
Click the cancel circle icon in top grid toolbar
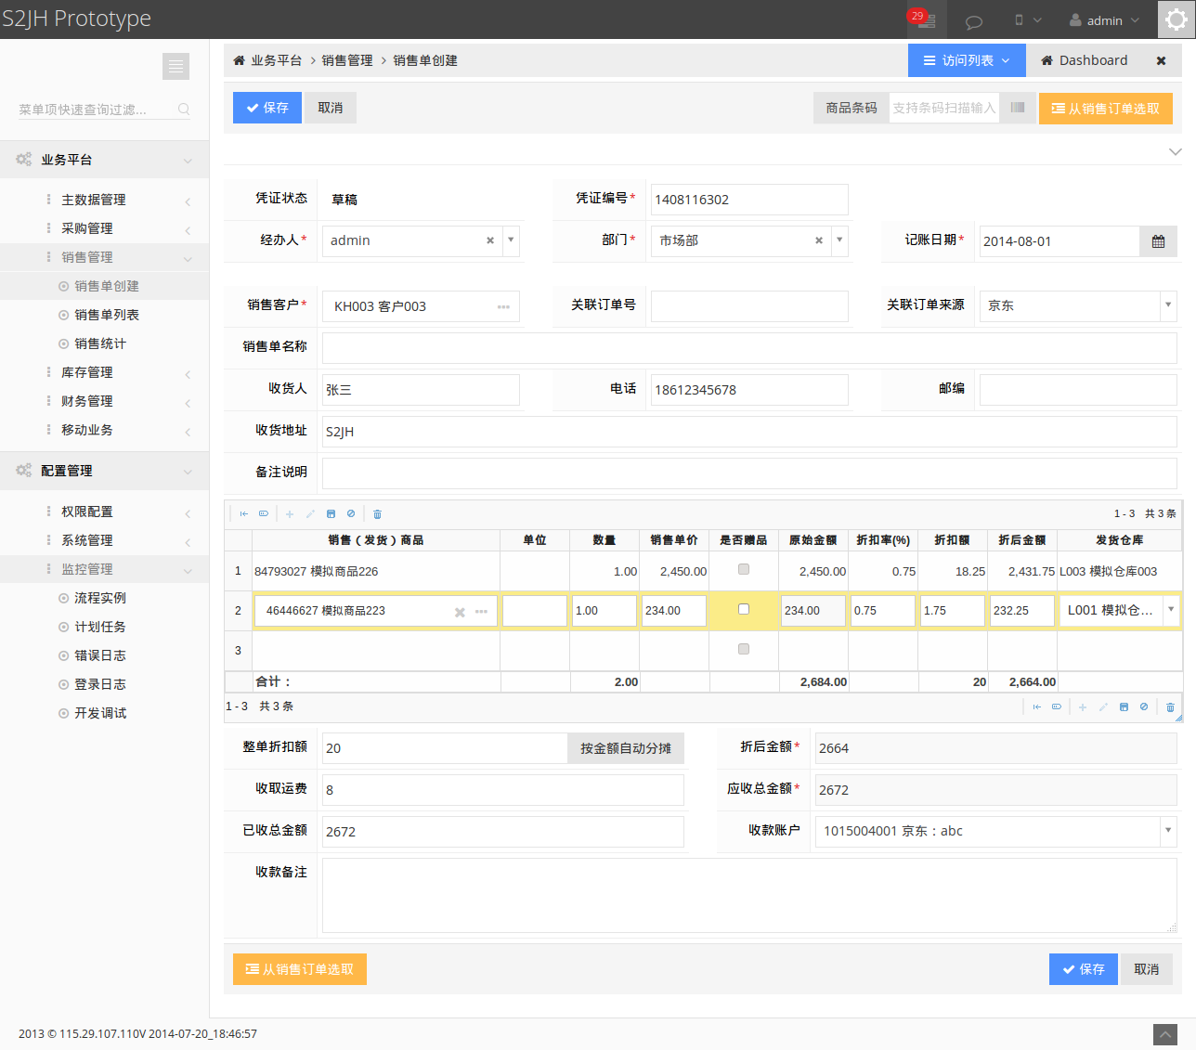click(351, 513)
